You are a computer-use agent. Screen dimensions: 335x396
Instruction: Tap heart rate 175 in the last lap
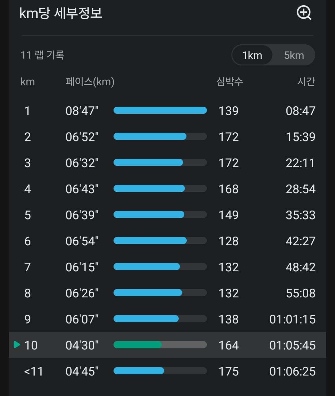click(x=229, y=371)
